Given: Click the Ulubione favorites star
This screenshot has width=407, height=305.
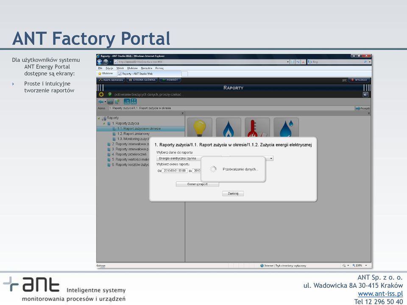Looking at the screenshot, I should (x=99, y=74).
